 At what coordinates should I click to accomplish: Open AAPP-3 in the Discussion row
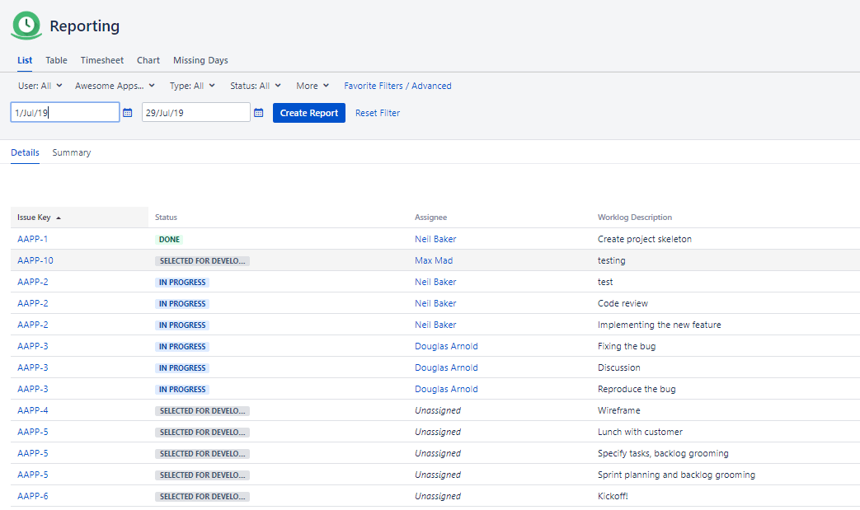click(32, 367)
